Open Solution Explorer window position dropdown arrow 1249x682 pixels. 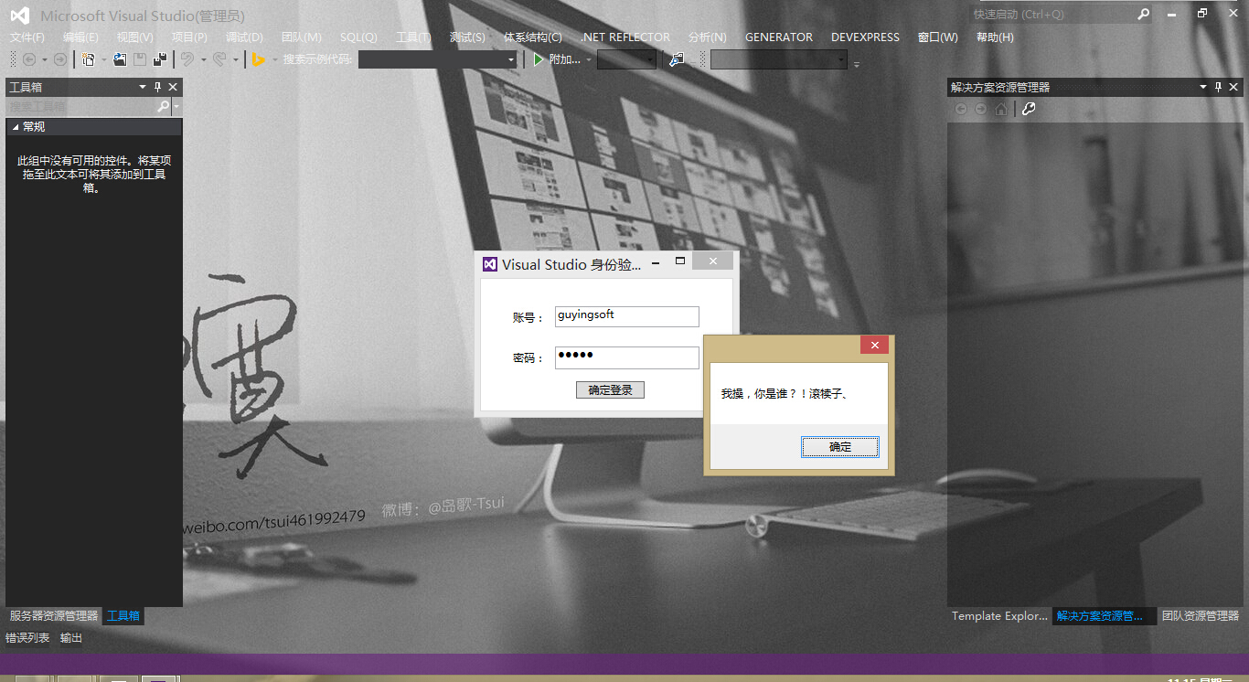pyautogui.click(x=1203, y=87)
